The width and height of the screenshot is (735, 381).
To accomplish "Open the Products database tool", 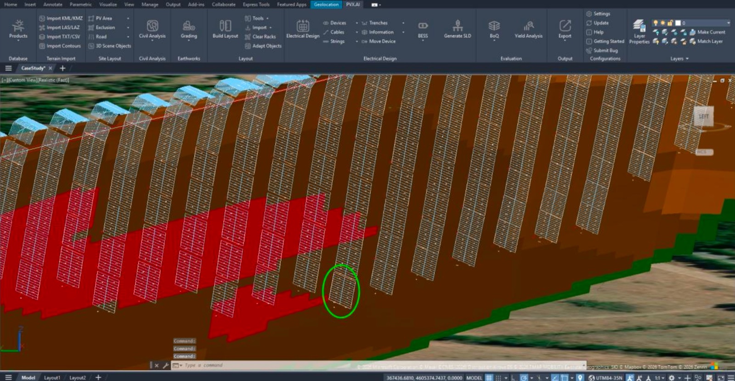I will click(18, 29).
